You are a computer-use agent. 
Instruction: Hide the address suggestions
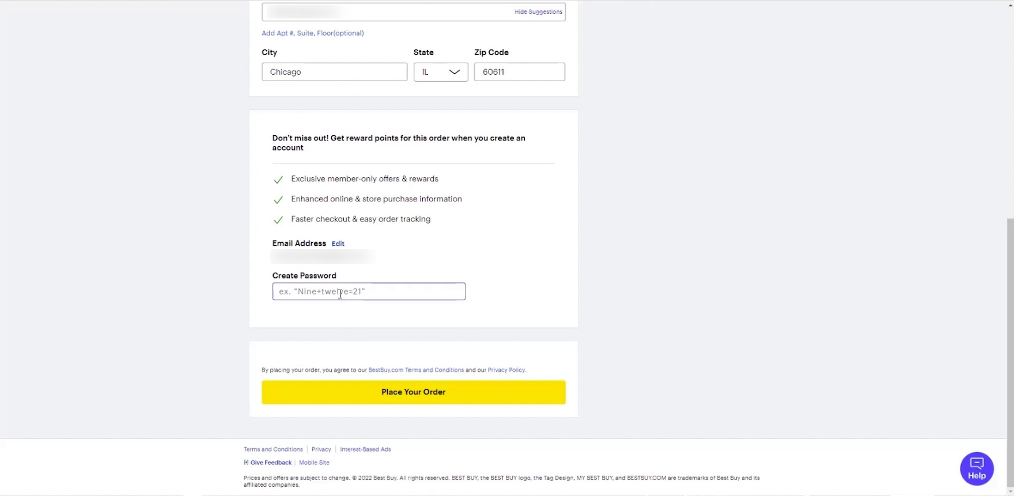[x=538, y=12]
